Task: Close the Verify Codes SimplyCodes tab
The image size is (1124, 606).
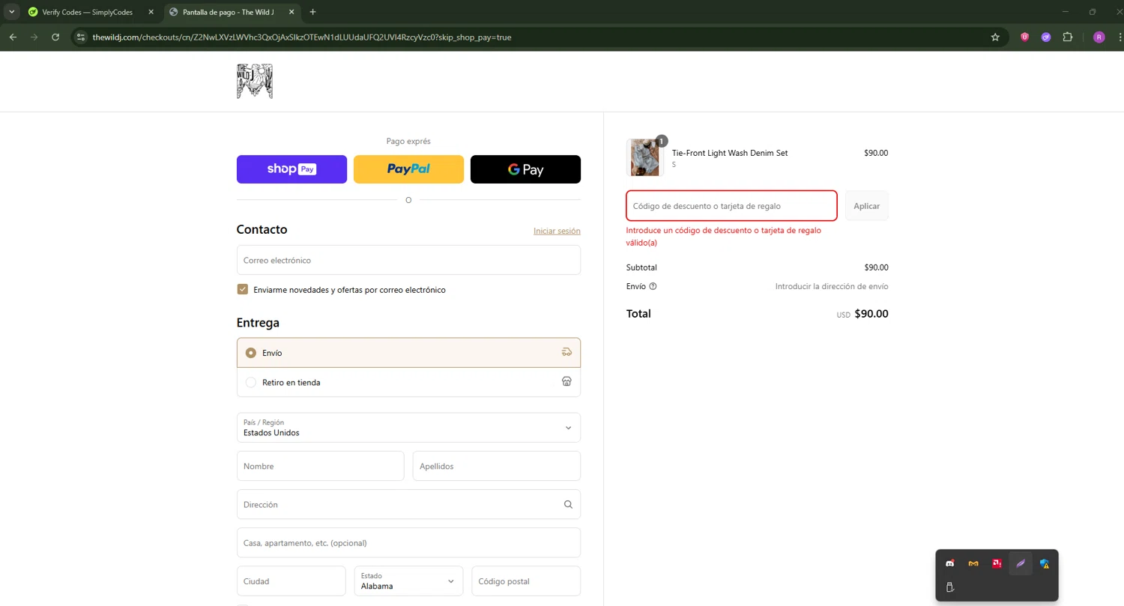Action: point(151,12)
